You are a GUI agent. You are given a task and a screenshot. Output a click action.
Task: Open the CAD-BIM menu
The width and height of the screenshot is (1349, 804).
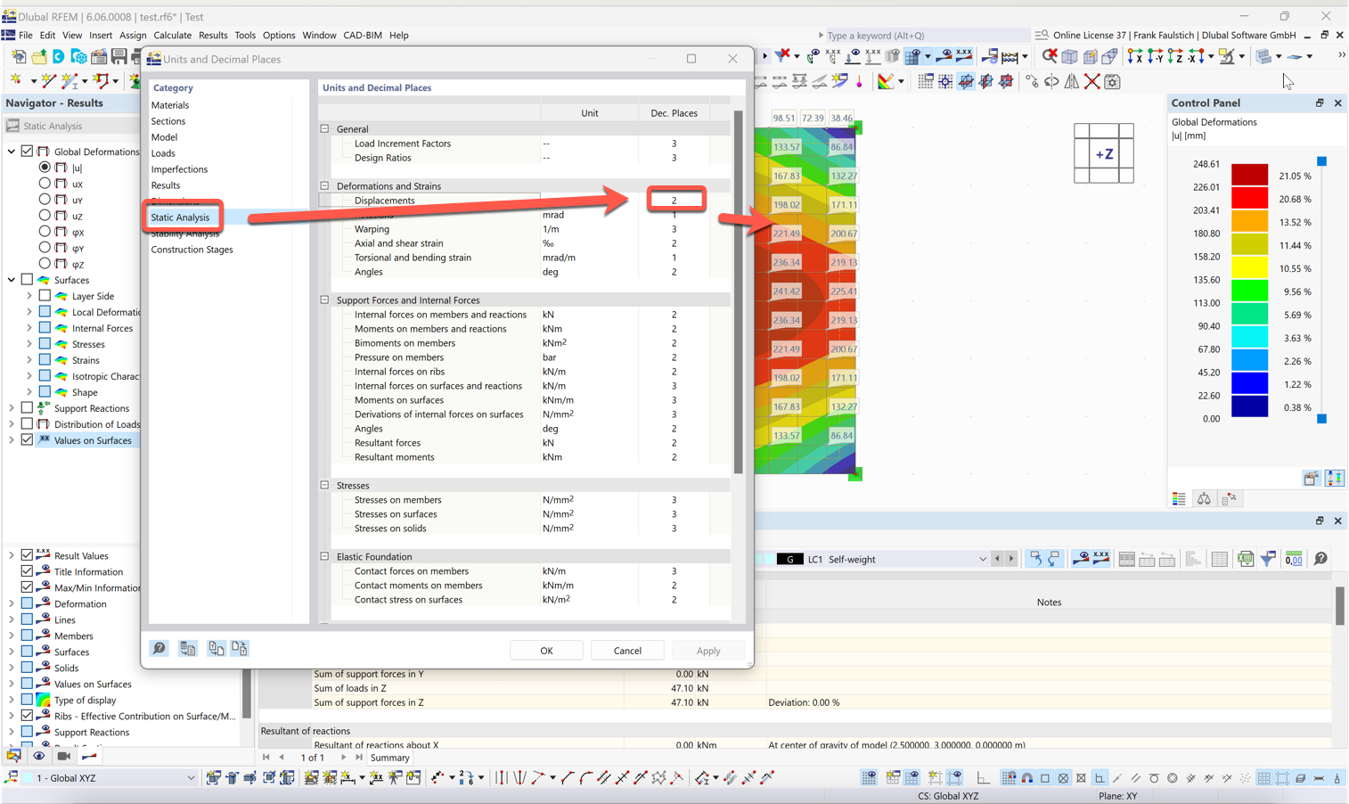[x=363, y=36]
